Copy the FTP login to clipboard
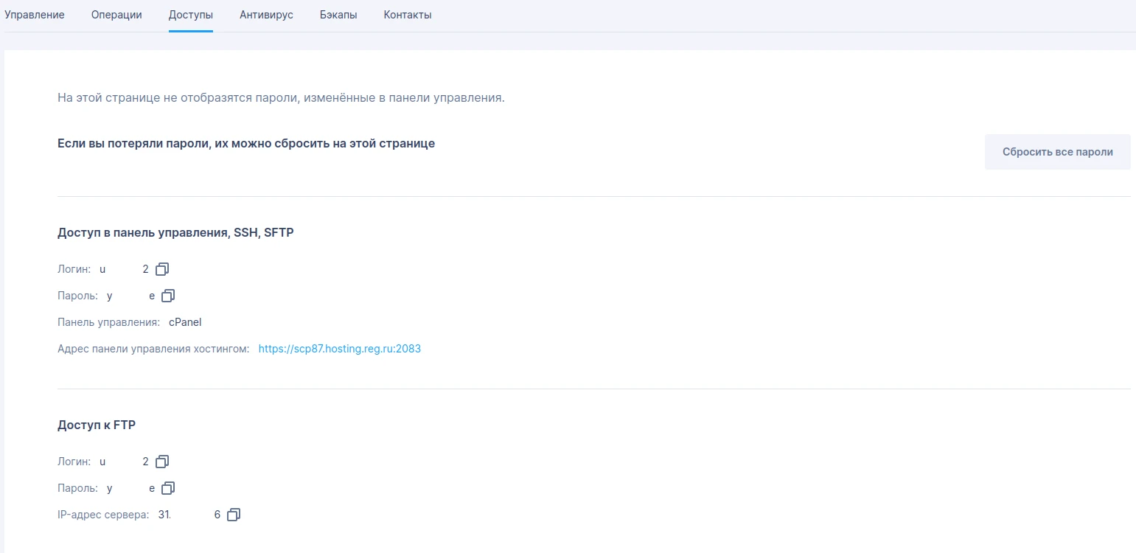The image size is (1136, 553). pyautogui.click(x=162, y=462)
